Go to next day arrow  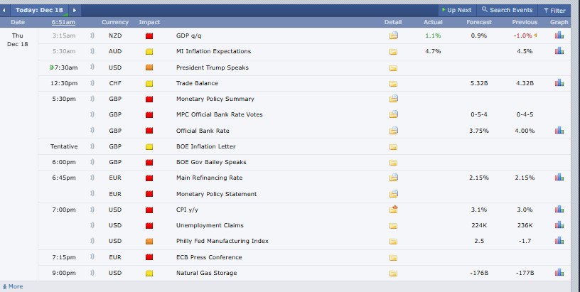[74, 11]
